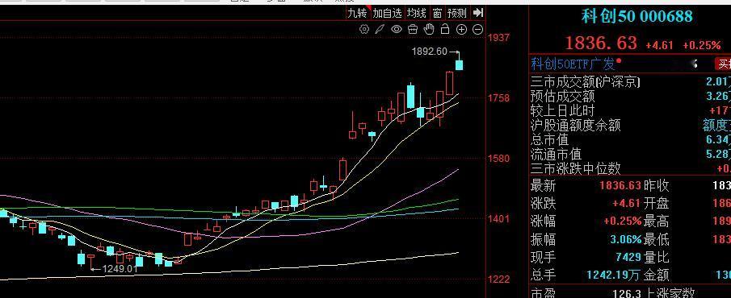This screenshot has height=298, width=731.
Task: Click the 科创50 000688 title
Action: click(636, 16)
